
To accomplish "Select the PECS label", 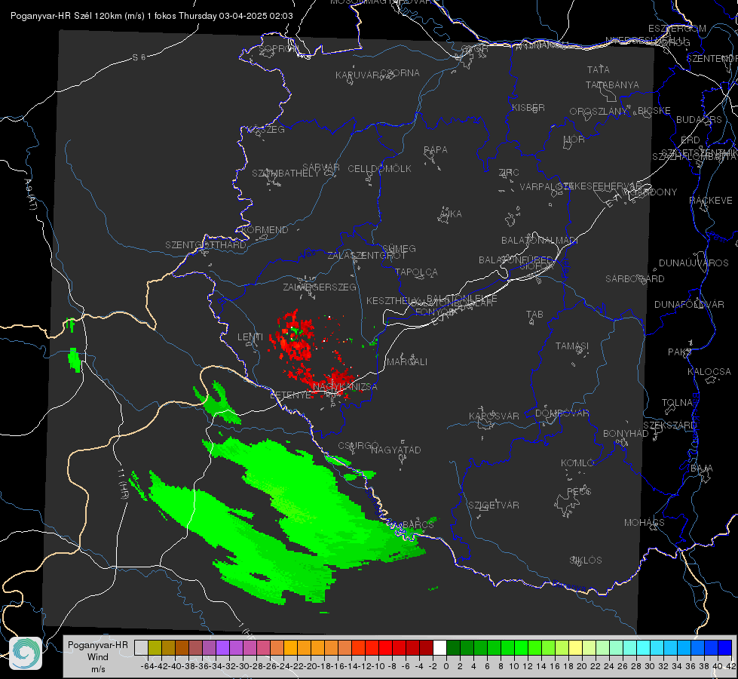I will [578, 491].
